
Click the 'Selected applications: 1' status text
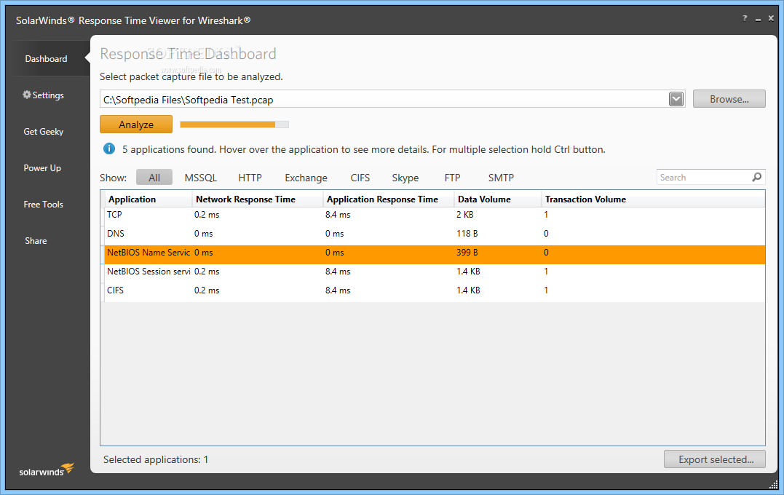156,459
